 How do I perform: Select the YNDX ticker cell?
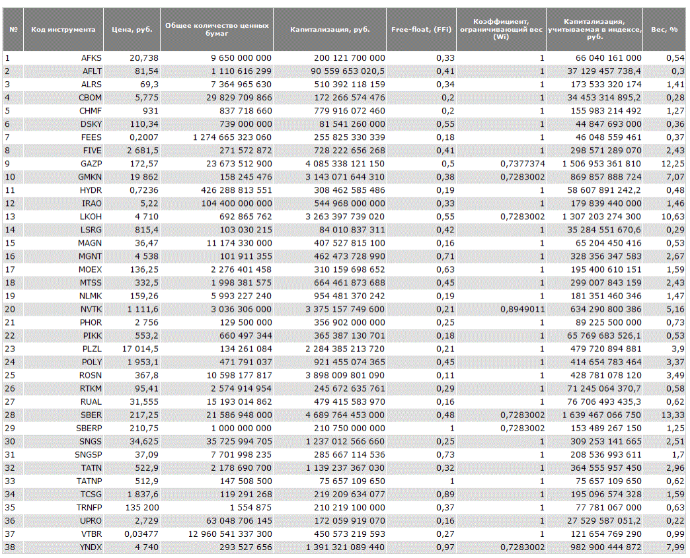(63, 547)
